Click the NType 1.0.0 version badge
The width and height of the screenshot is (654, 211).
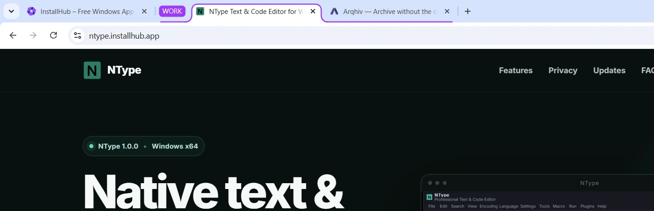[118, 146]
